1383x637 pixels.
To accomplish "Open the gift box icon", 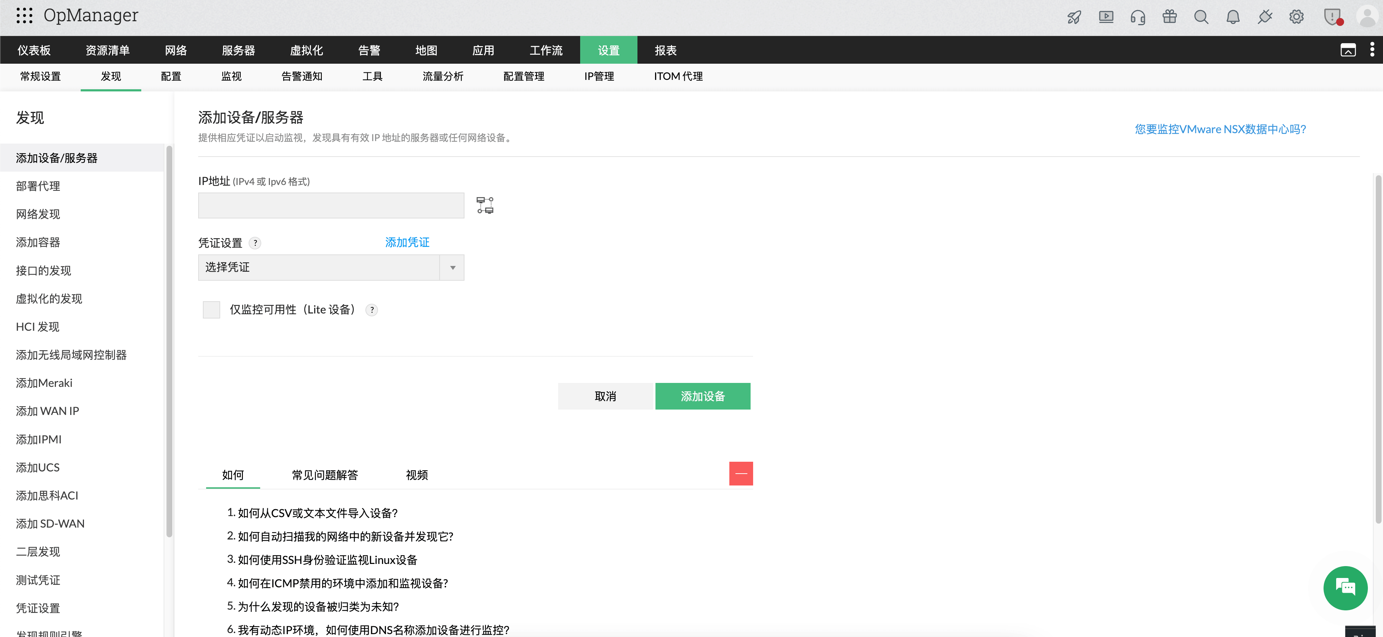I will pos(1169,17).
